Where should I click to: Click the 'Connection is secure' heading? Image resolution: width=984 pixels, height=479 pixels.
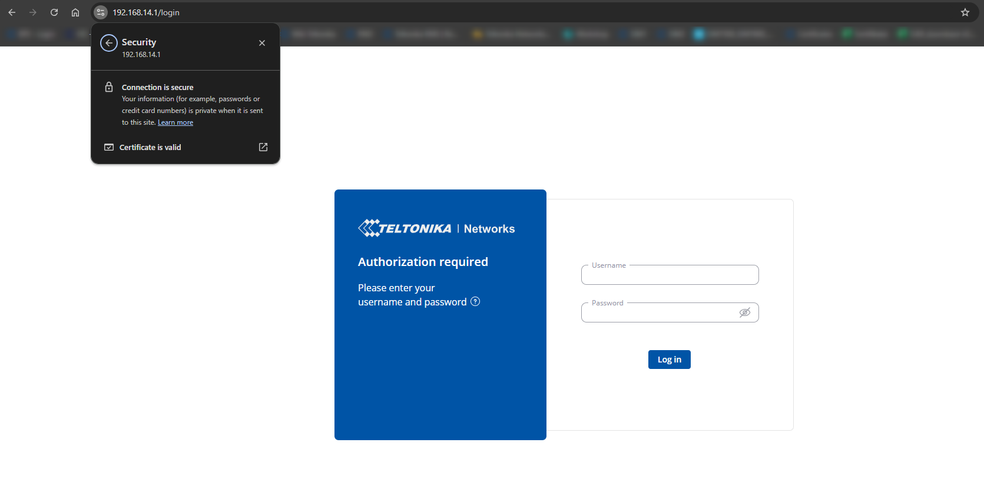[x=157, y=87]
